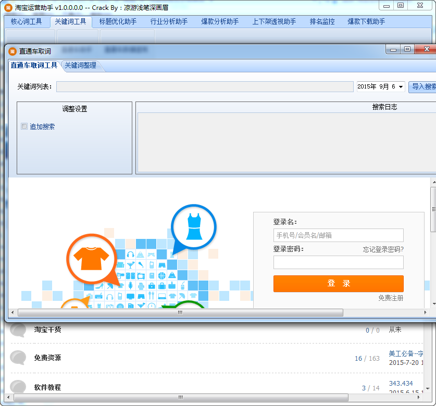Click the 导入搜索 button
Screen dimensions: 436x406
click(x=422, y=87)
